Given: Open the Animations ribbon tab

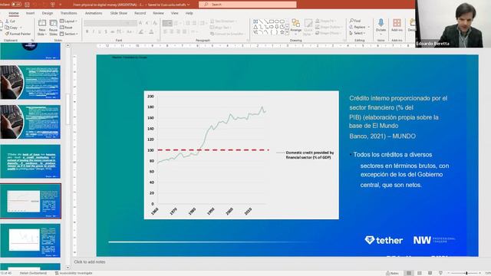Looking at the screenshot, I should coord(94,13).
